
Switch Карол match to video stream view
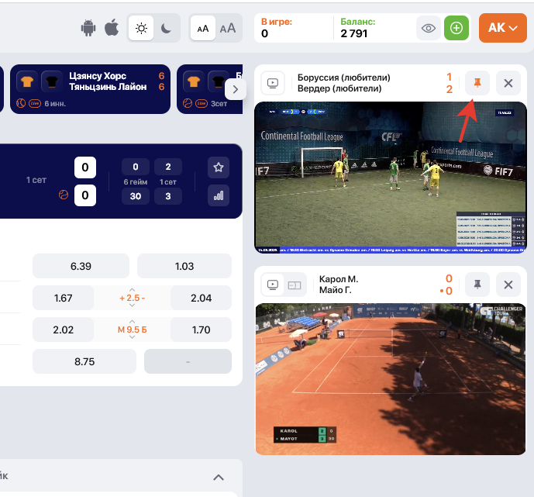[273, 285]
